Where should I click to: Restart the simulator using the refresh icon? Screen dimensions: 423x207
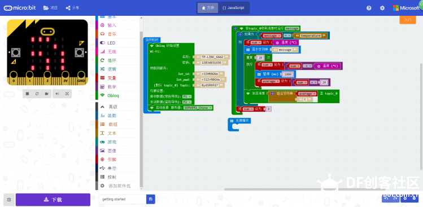click(37, 94)
